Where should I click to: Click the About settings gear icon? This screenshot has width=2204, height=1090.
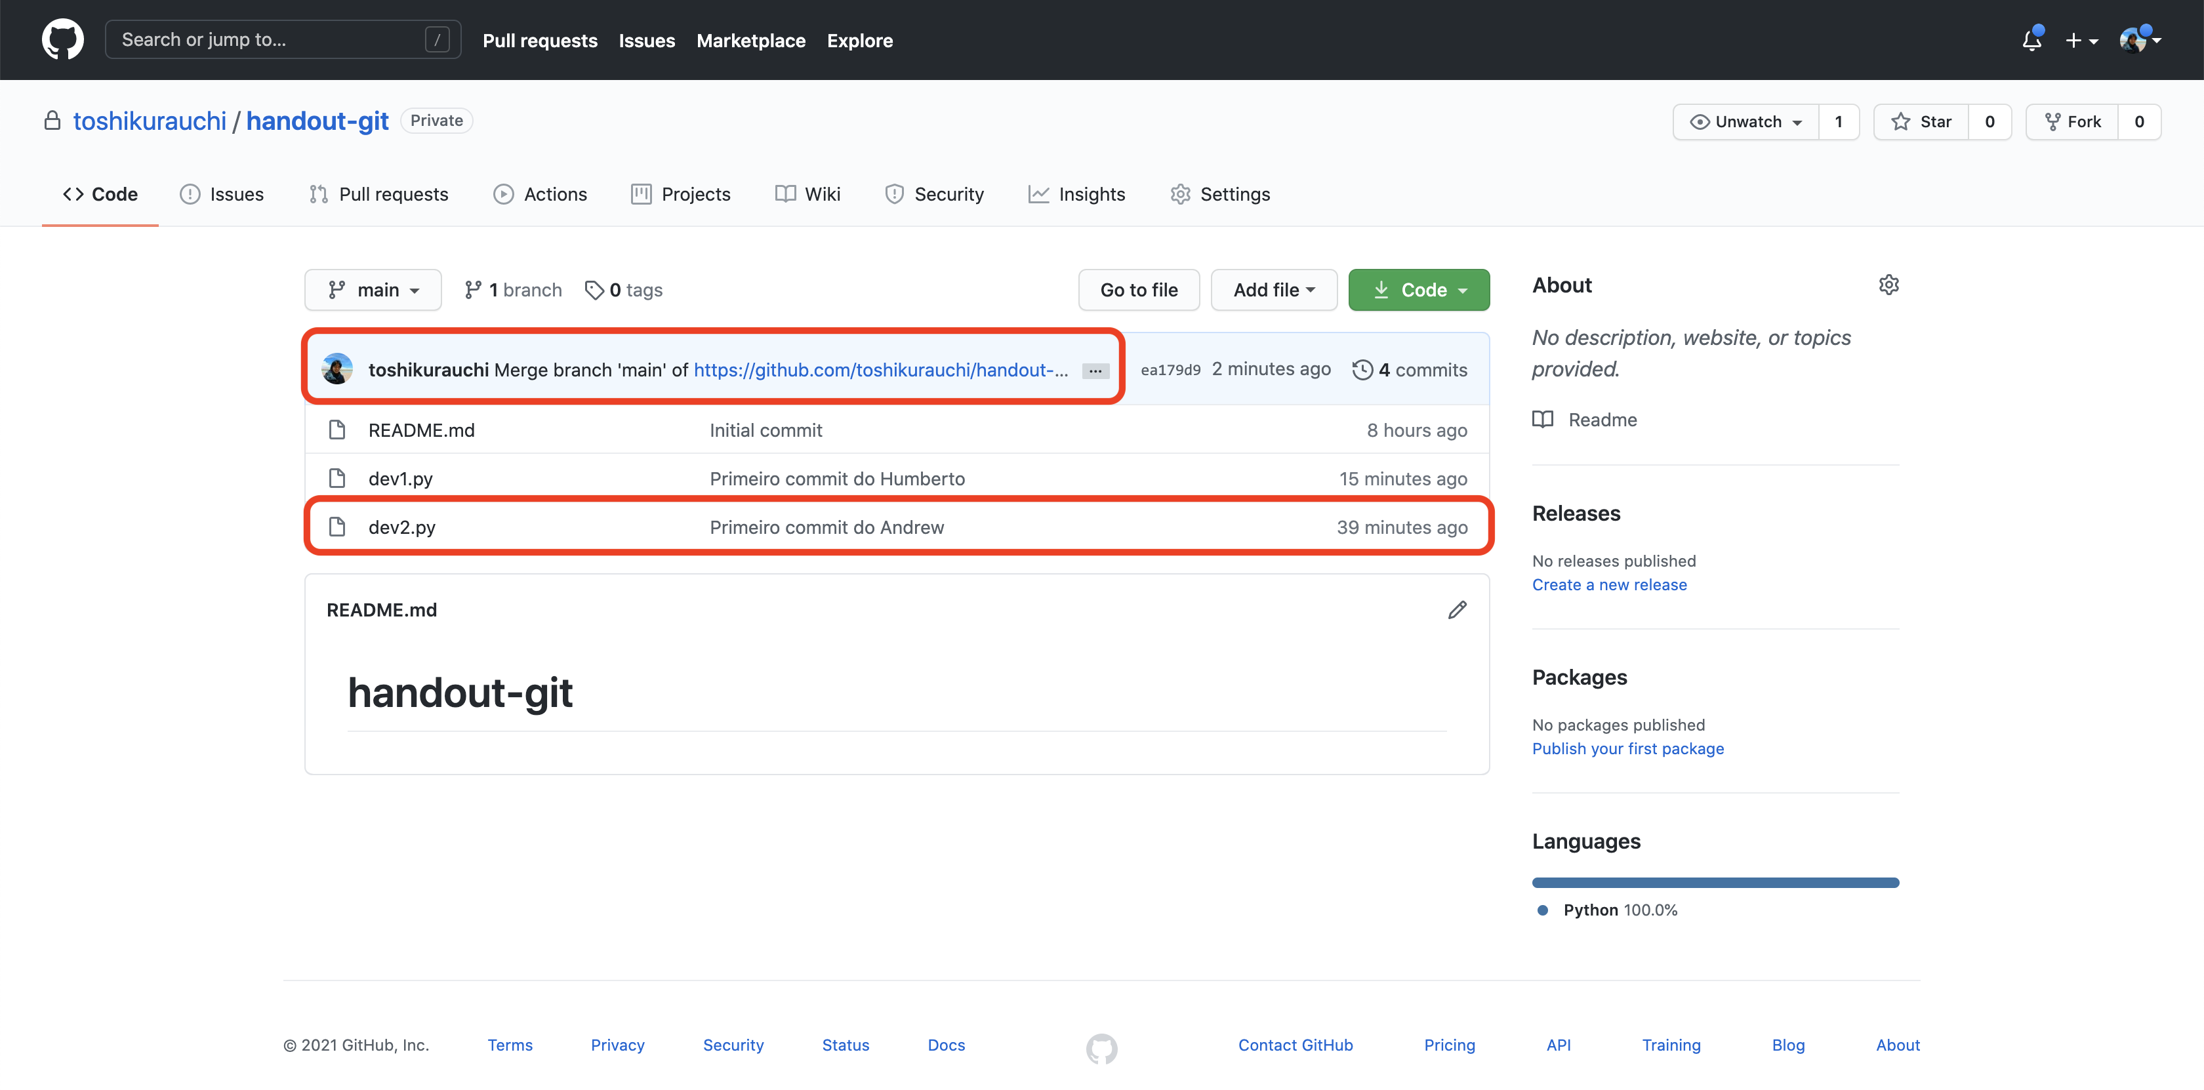pyautogui.click(x=1889, y=285)
